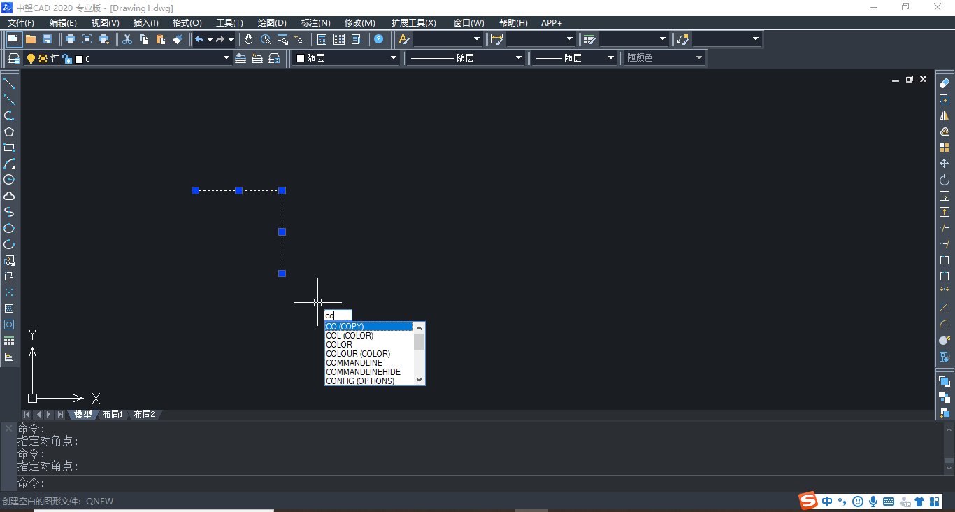Open the Layer Properties Manager icon
This screenshot has height=512, width=955.
pyautogui.click(x=14, y=58)
